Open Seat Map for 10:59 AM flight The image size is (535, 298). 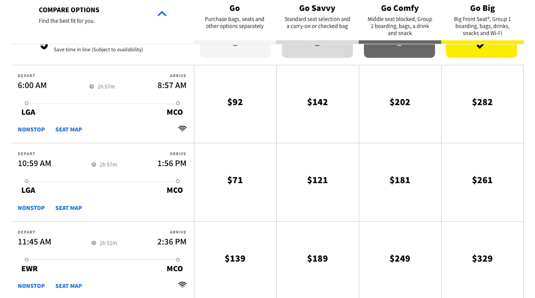[69, 208]
